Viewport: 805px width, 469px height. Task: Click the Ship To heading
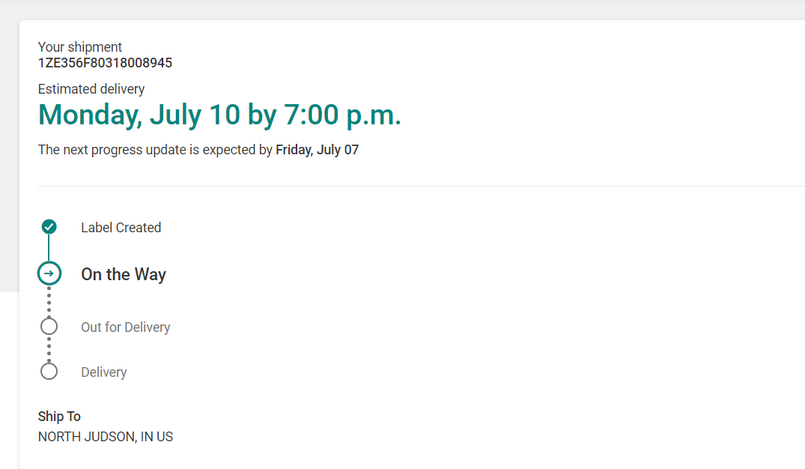click(59, 417)
